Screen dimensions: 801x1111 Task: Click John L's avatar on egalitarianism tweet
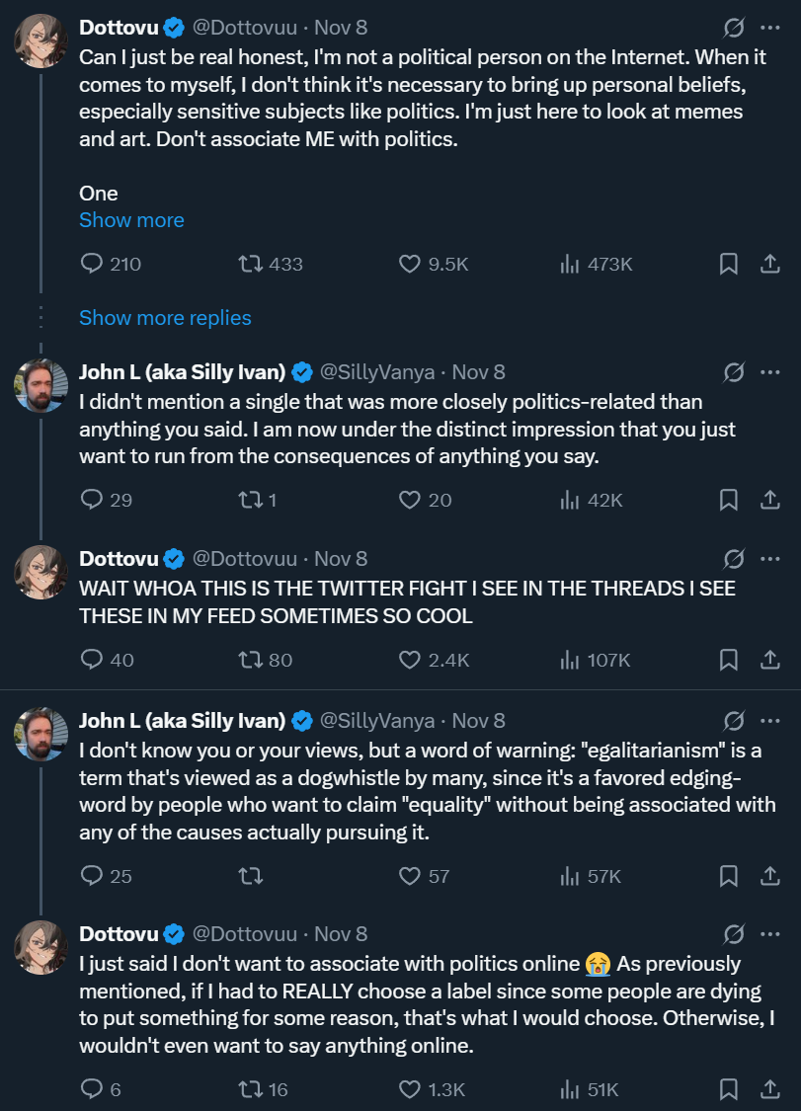pyautogui.click(x=40, y=734)
